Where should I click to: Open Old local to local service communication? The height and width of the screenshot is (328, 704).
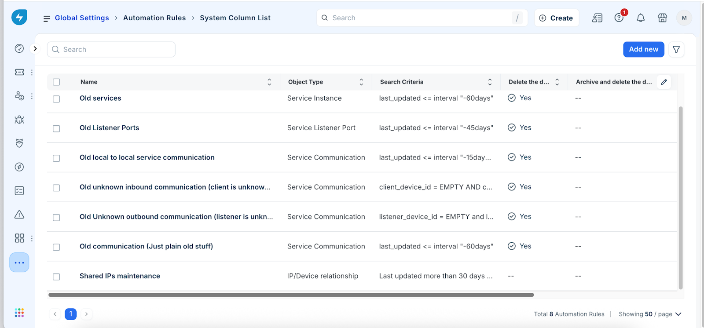pyautogui.click(x=147, y=157)
